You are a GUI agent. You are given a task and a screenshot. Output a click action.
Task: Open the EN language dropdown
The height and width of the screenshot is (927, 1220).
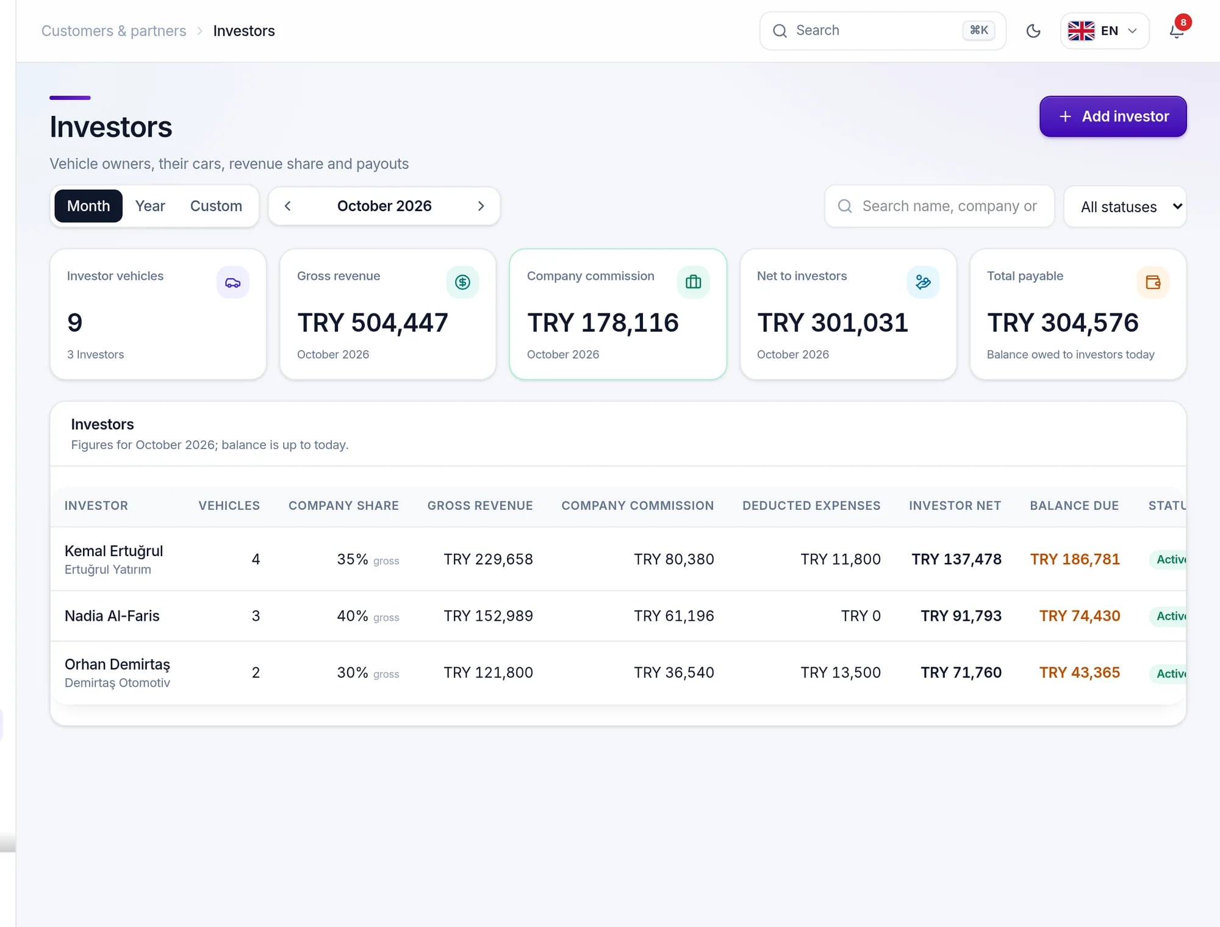(1105, 31)
